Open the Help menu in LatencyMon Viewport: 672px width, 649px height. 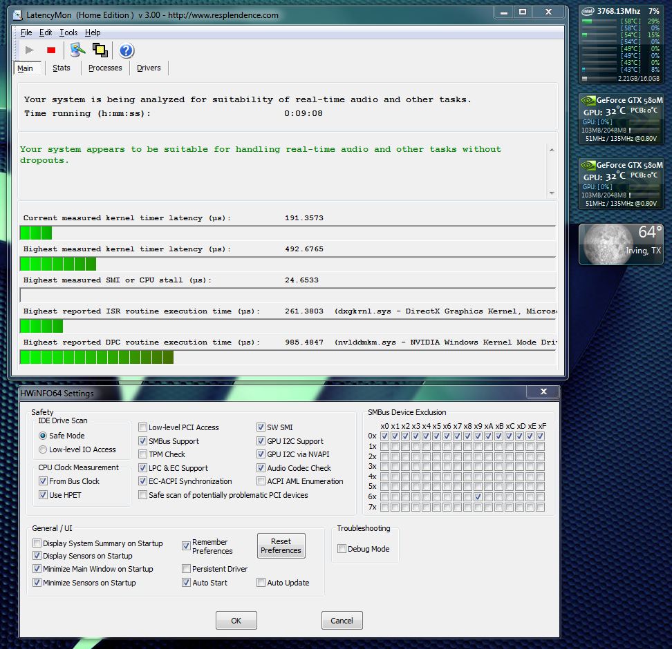click(x=93, y=32)
